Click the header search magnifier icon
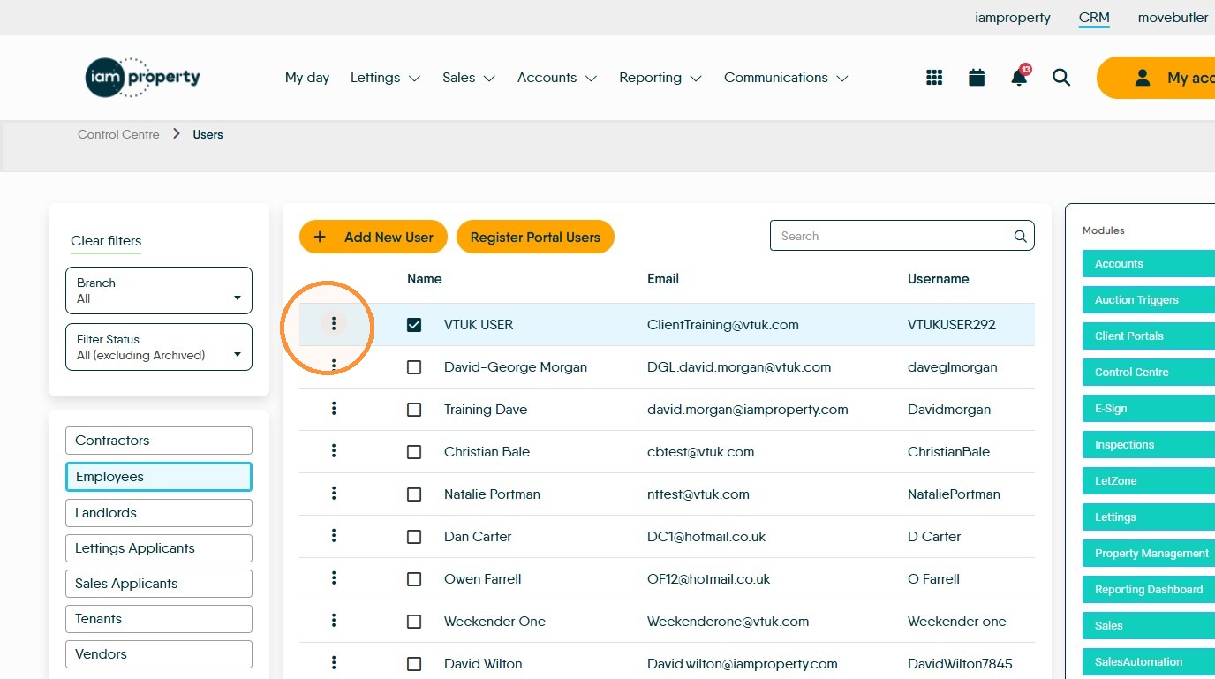Screen dimensions: 1215x679 click(x=1061, y=78)
